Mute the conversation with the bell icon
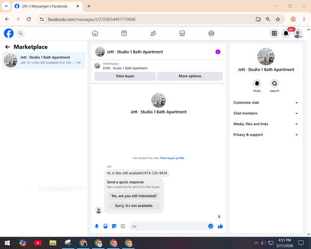 (257, 83)
